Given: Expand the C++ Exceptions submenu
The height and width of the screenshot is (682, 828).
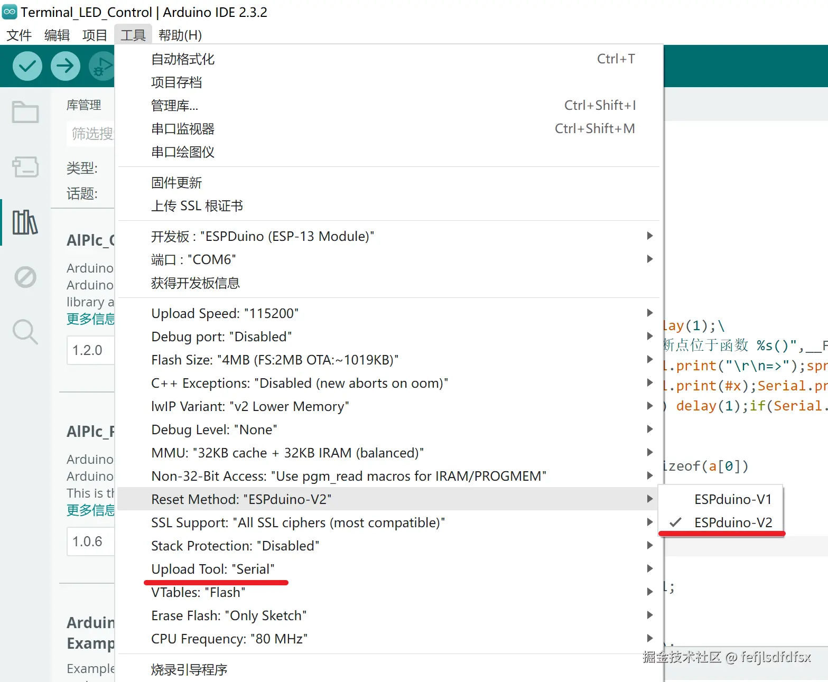Looking at the screenshot, I should pyautogui.click(x=389, y=383).
